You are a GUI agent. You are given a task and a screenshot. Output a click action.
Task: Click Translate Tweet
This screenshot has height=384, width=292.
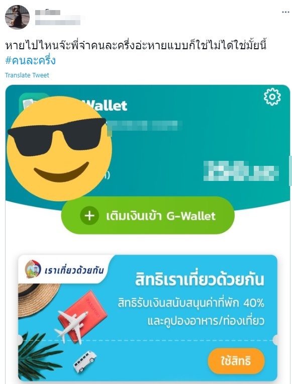(27, 75)
